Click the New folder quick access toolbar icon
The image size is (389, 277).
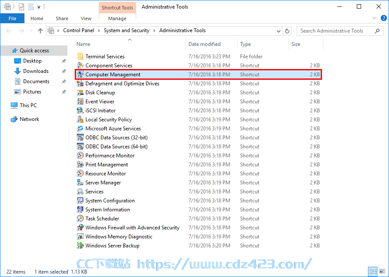coord(31,7)
